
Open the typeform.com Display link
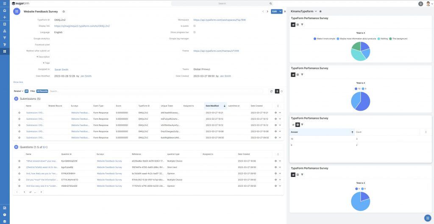coord(82,26)
